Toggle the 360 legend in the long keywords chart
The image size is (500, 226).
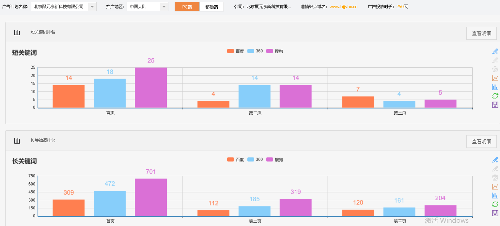pyautogui.click(x=255, y=160)
